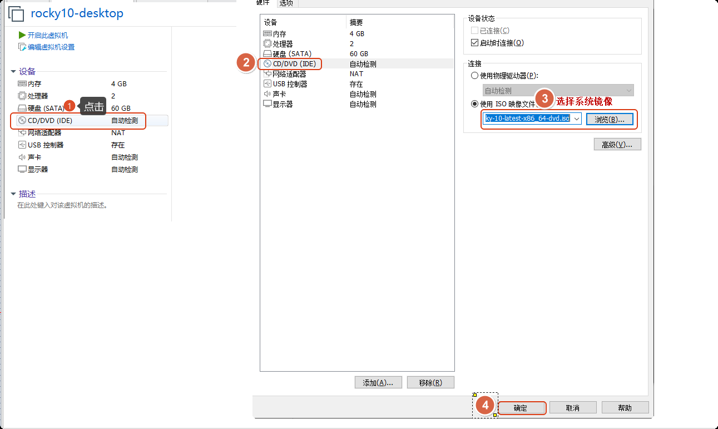Click the 声卡 icon in the dialog list
The image size is (718, 429).
[268, 94]
